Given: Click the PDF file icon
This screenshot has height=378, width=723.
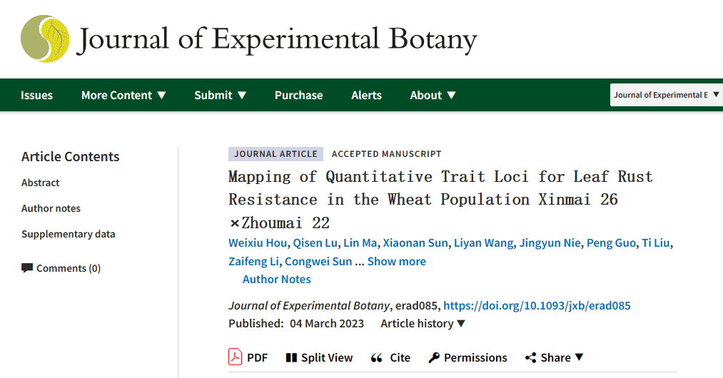Looking at the screenshot, I should click(236, 357).
